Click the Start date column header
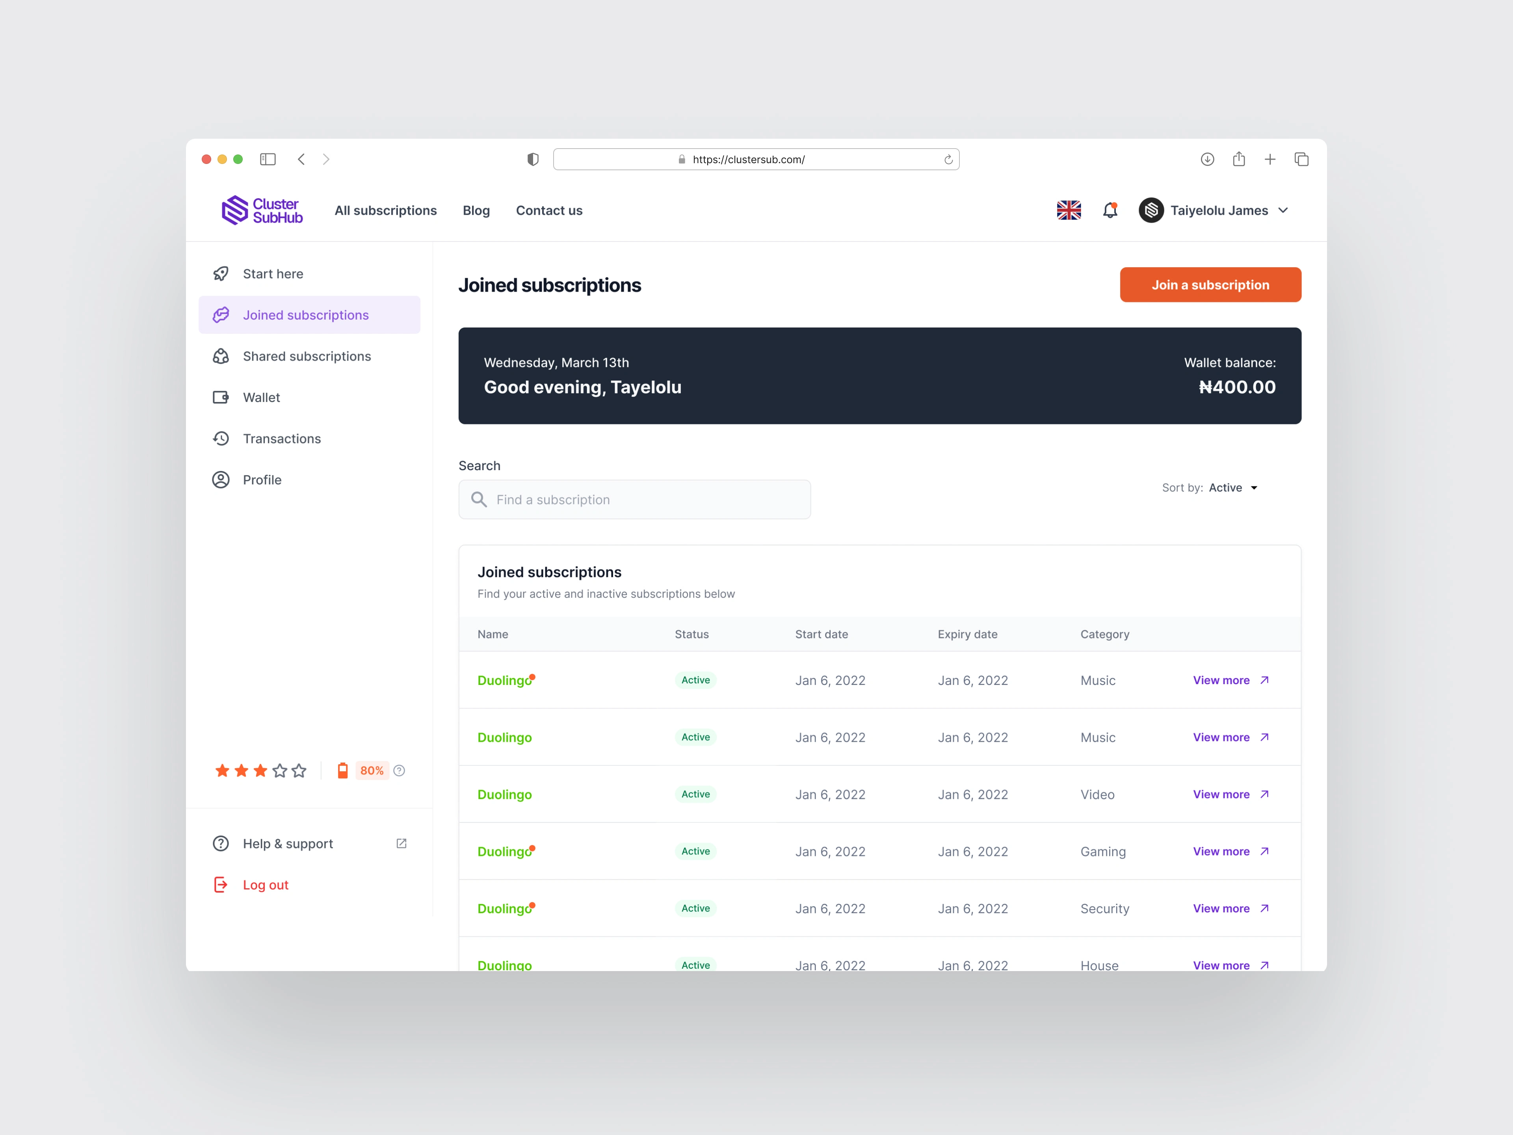 [822, 634]
